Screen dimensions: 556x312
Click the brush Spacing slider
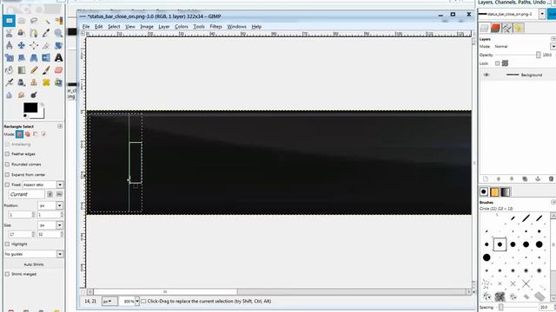[x=517, y=307]
